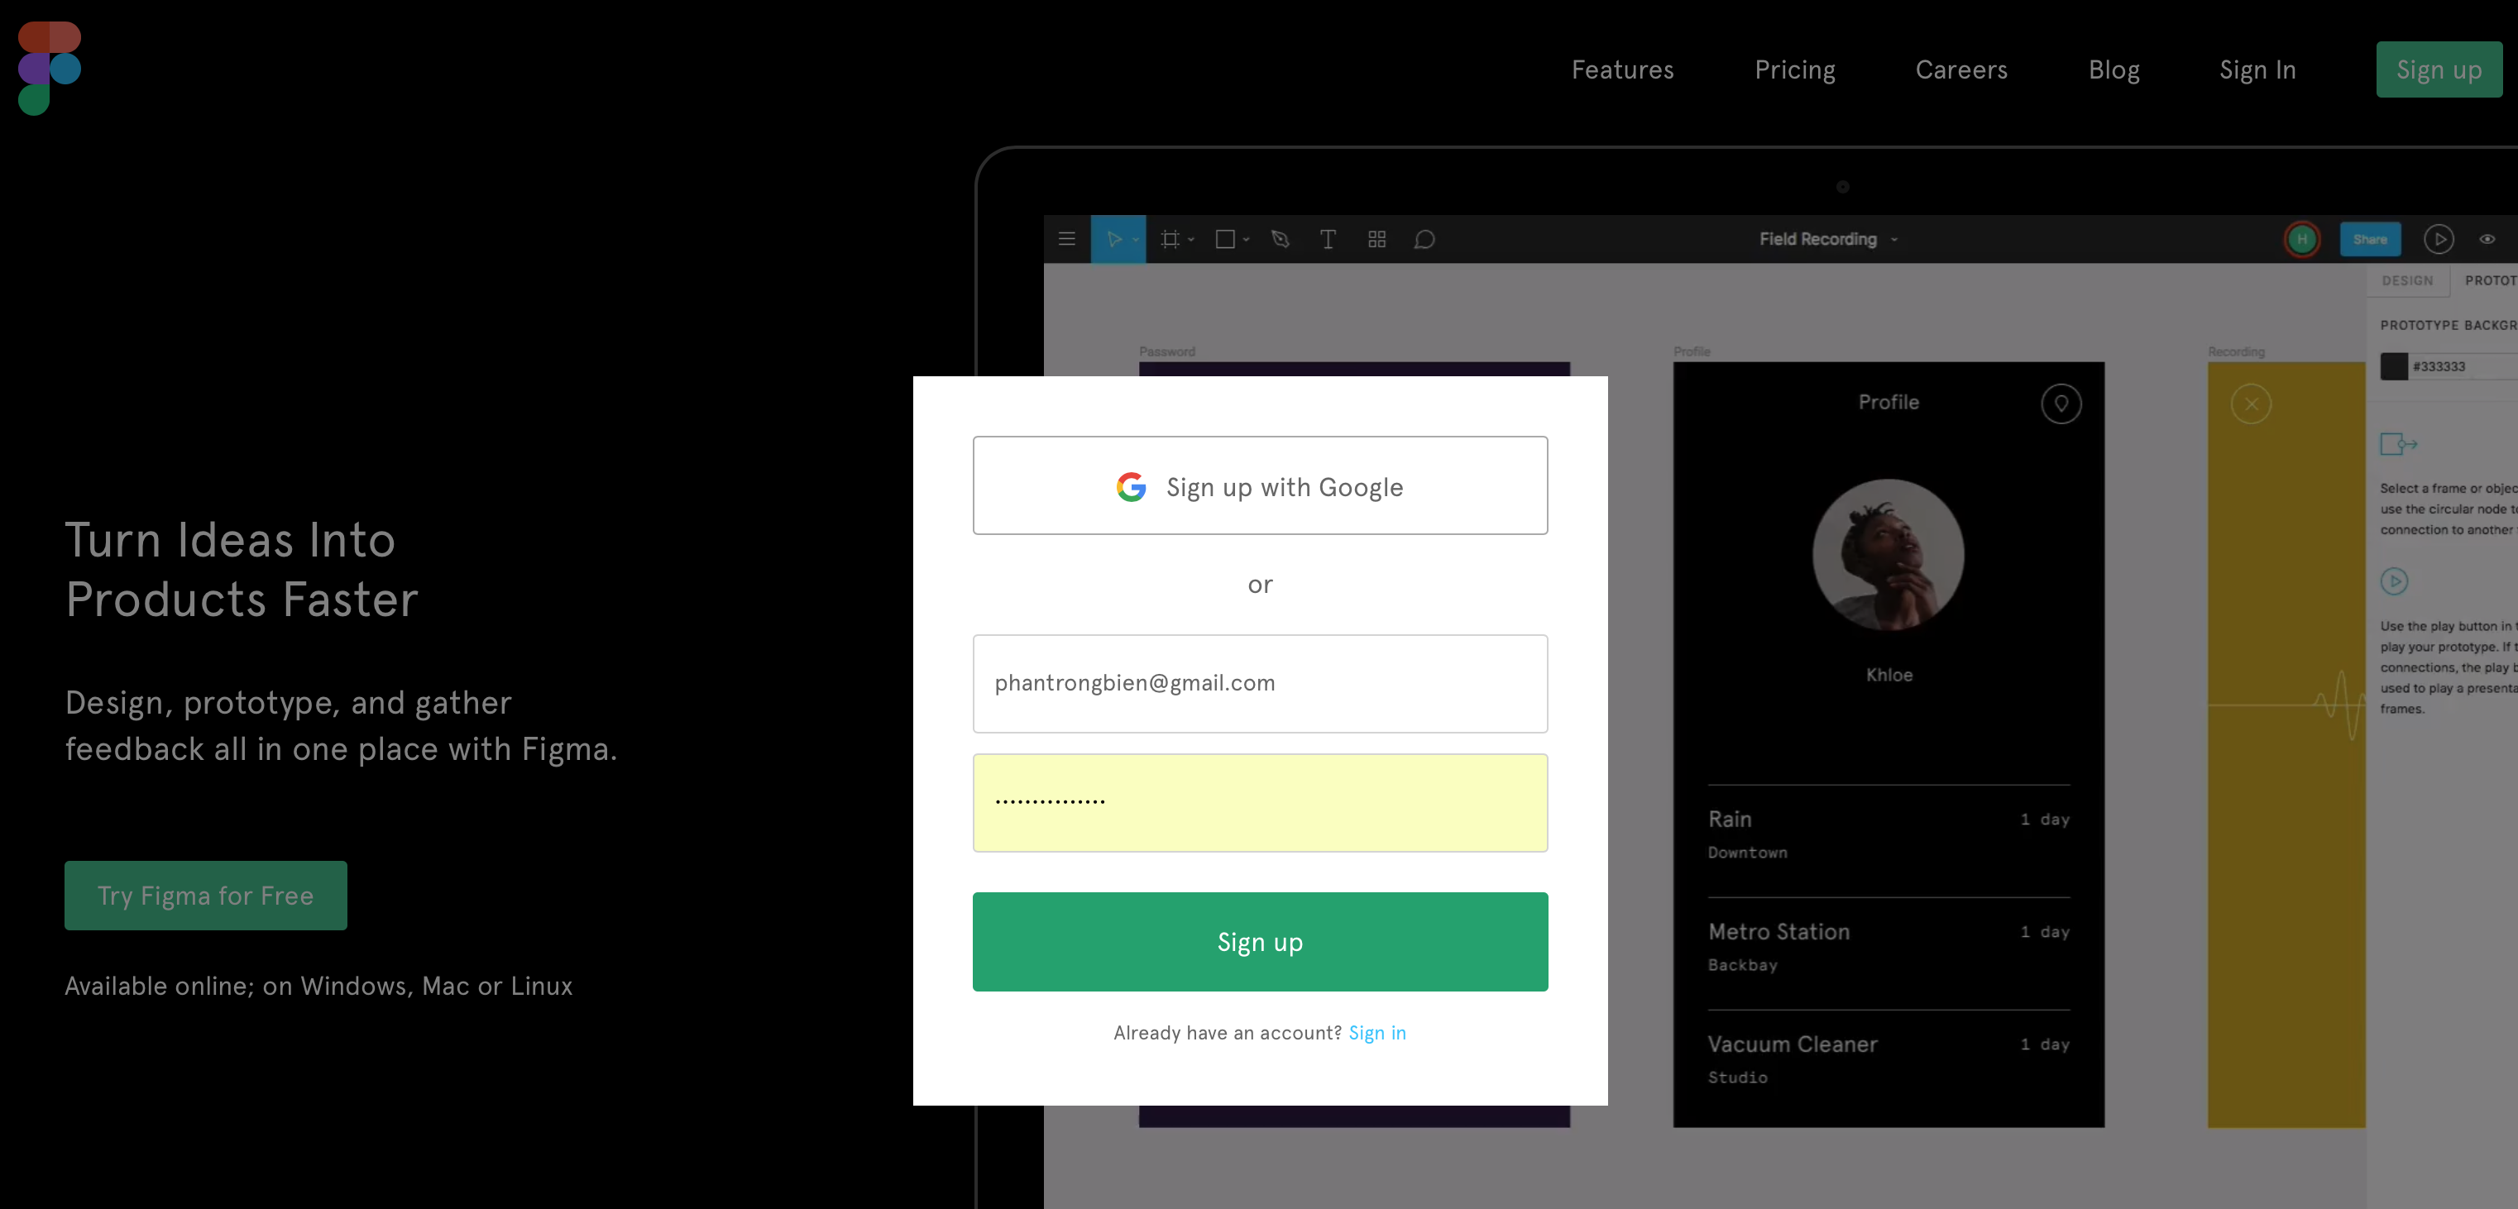This screenshot has height=1209, width=2518.
Task: Click the Profile frame title text
Action: [x=1888, y=402]
